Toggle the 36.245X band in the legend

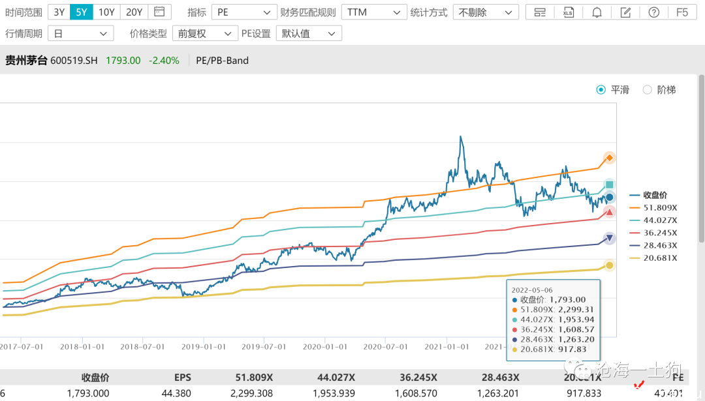653,233
